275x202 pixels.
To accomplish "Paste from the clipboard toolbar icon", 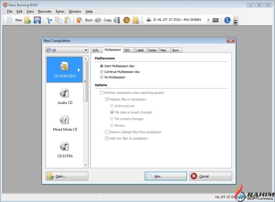I will pos(67,20).
